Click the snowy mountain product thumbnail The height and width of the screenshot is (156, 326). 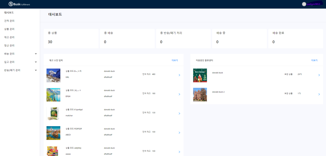click(x=53, y=75)
